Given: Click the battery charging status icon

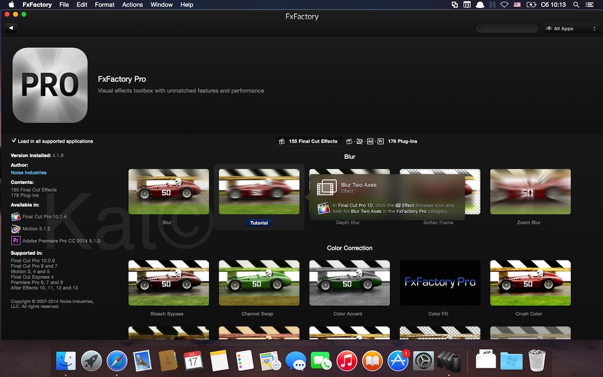Looking at the screenshot, I should coord(531,5).
